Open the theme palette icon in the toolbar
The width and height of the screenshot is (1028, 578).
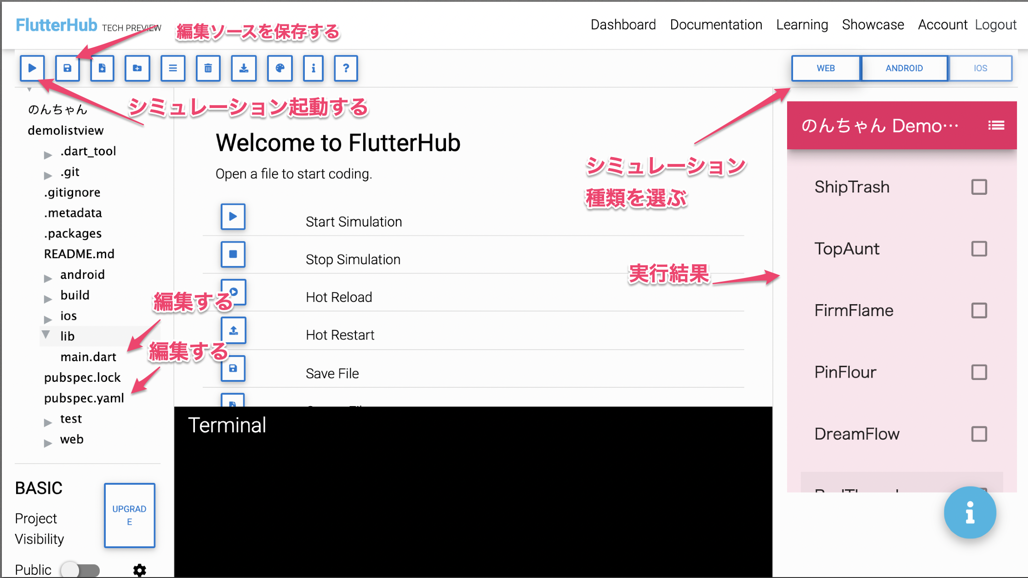[x=280, y=68]
